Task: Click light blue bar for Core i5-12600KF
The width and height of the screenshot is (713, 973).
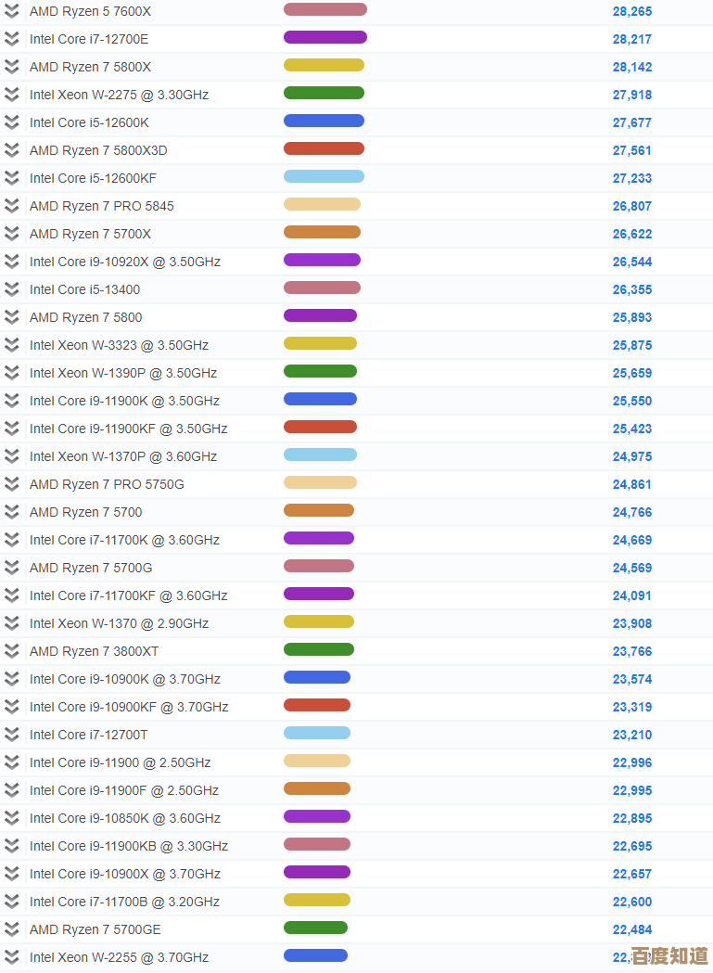Action: point(324,176)
